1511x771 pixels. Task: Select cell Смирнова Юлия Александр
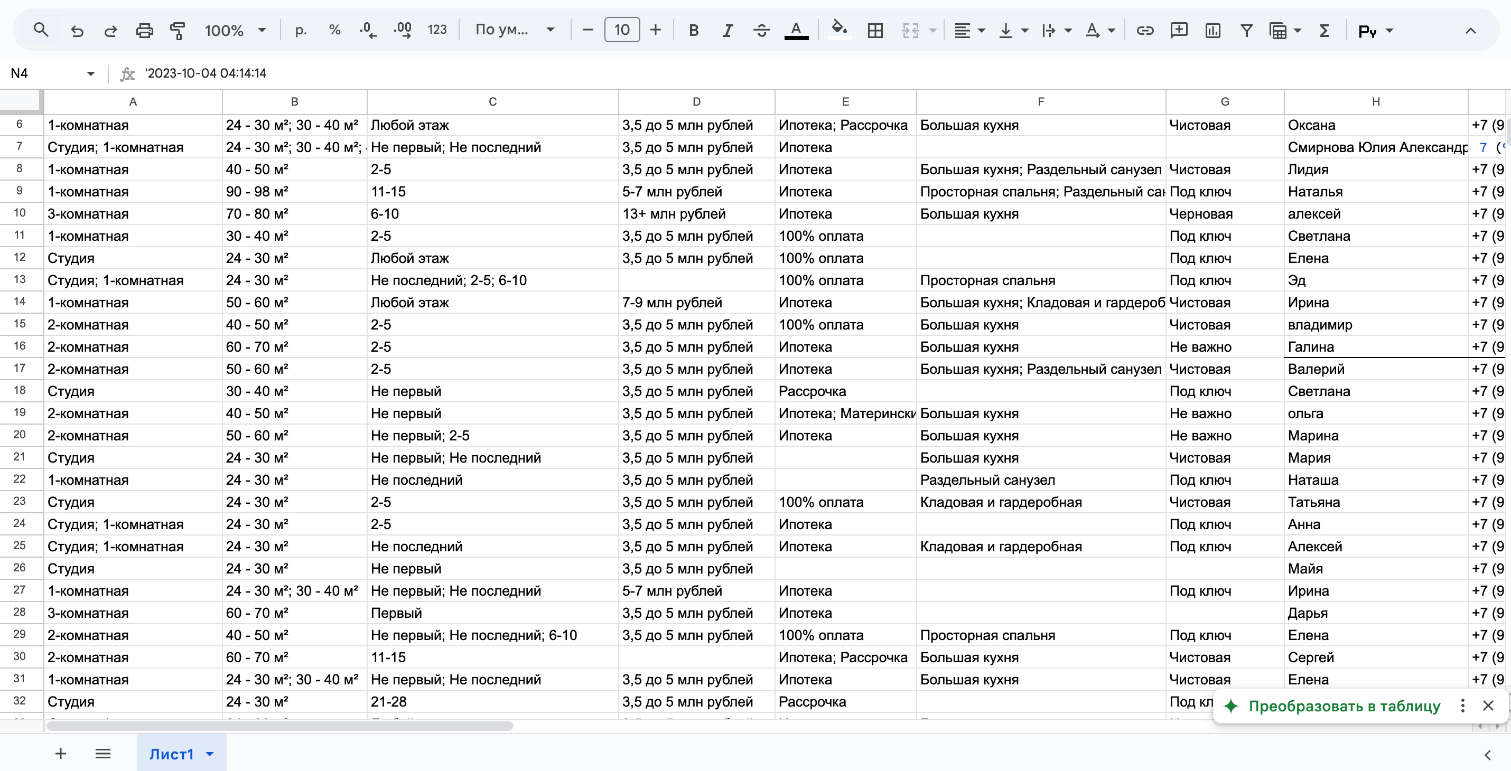(x=1376, y=148)
